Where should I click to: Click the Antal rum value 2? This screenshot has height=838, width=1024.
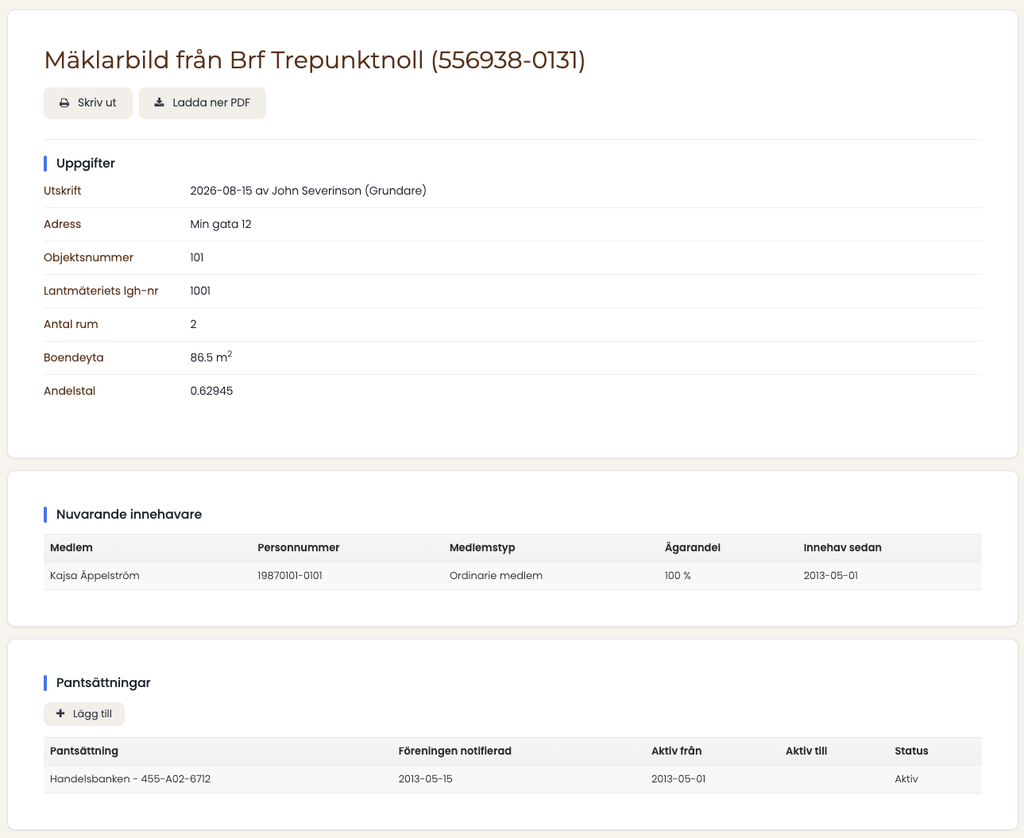[x=194, y=324]
